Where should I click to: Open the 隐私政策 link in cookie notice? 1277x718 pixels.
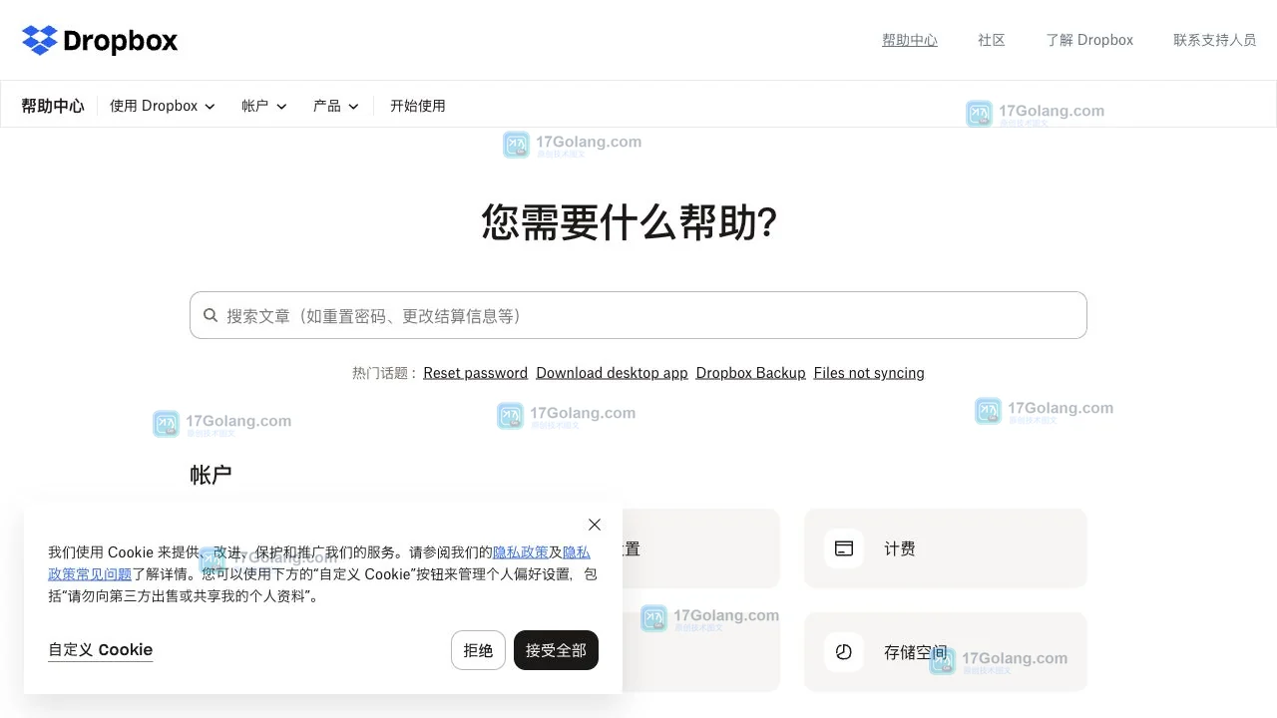521,551
